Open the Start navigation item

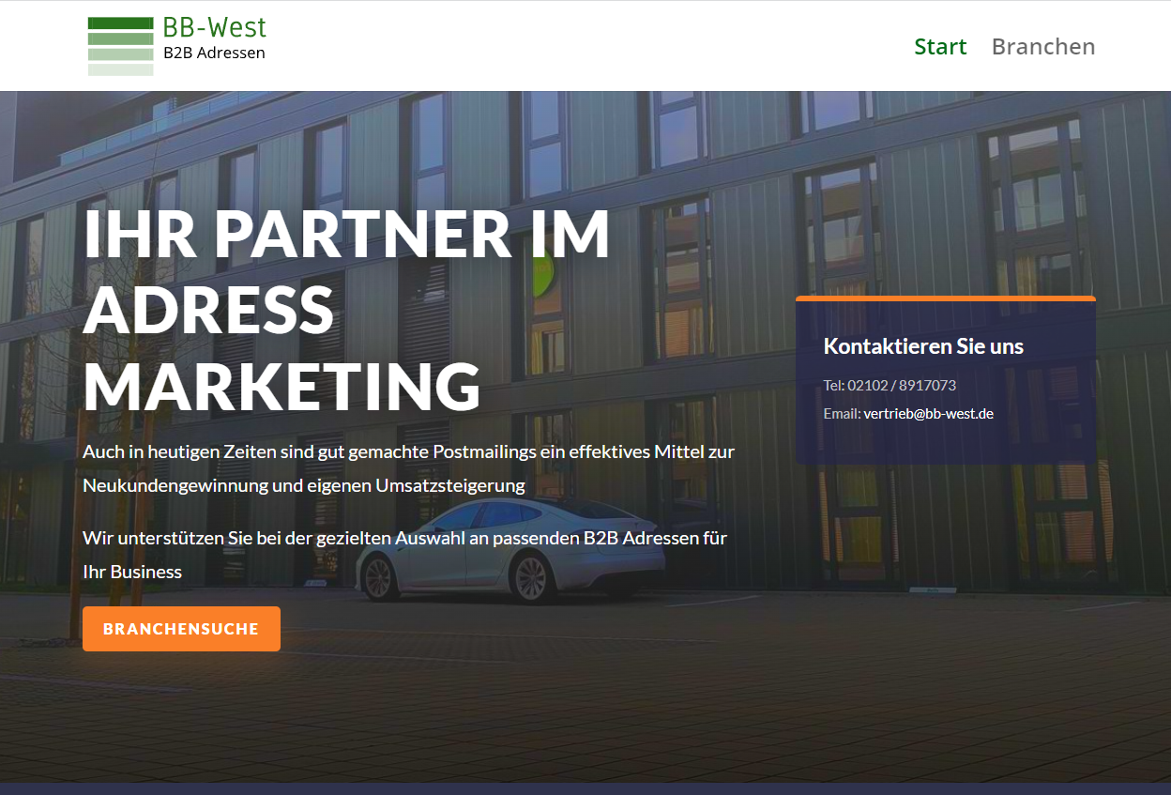tap(940, 47)
